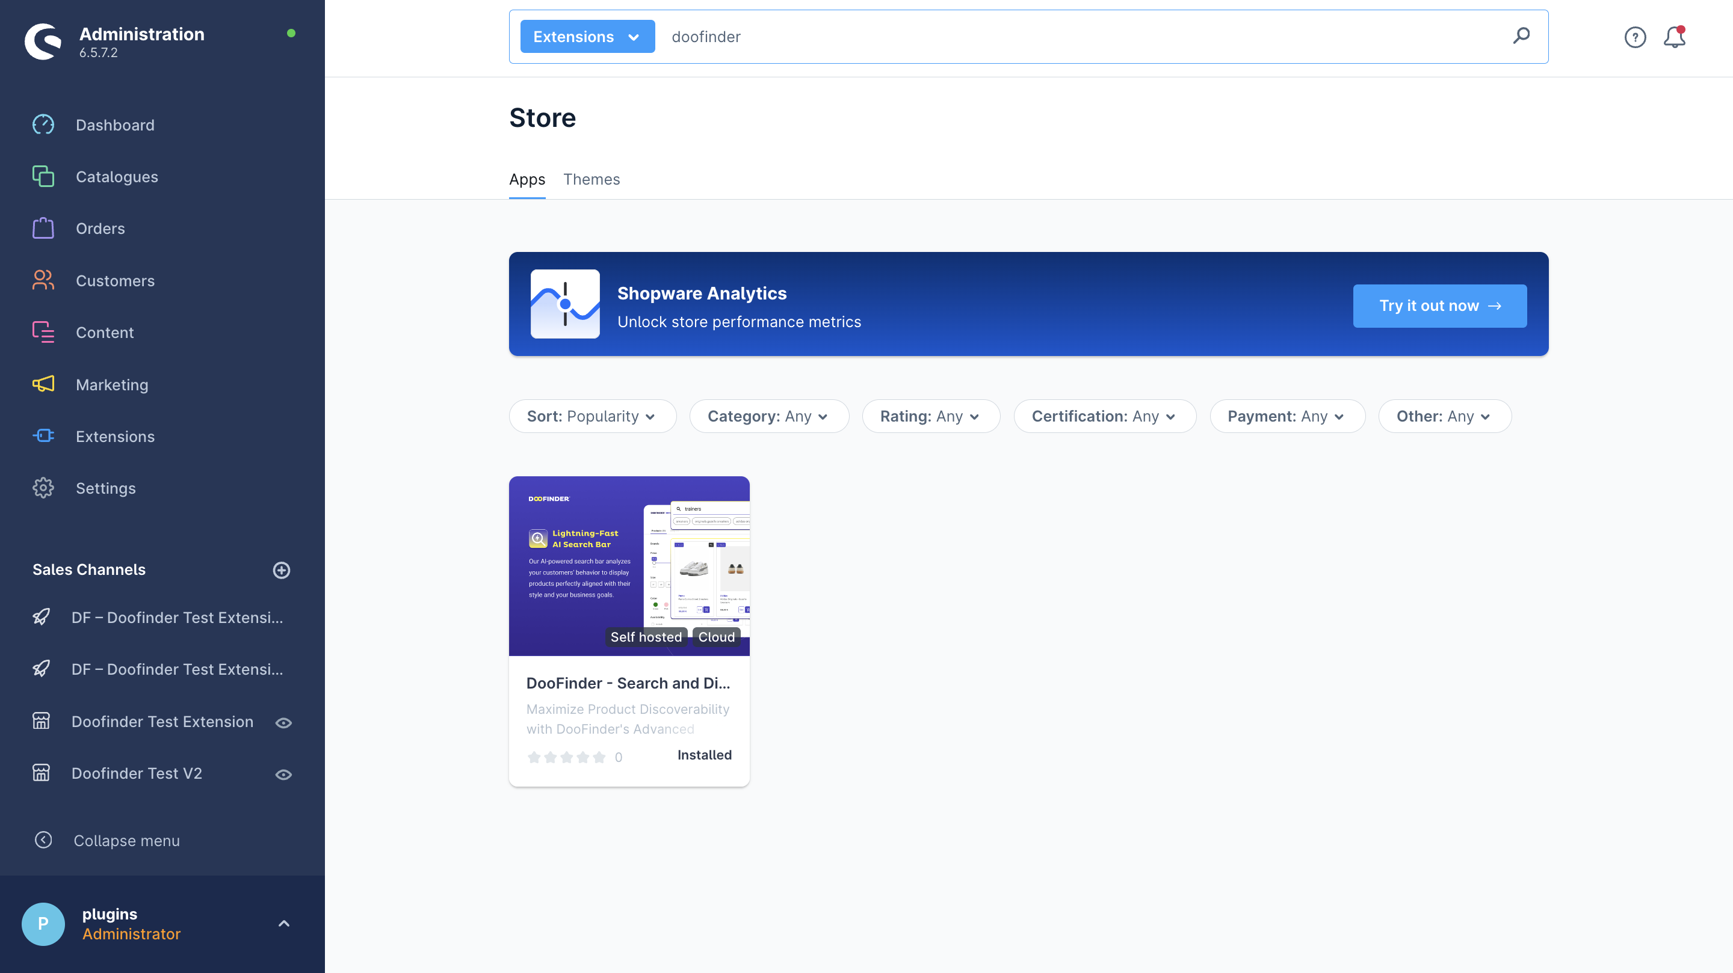Click storefront icon of Doofinder Test V2
This screenshot has height=973, width=1733.
pyautogui.click(x=42, y=773)
